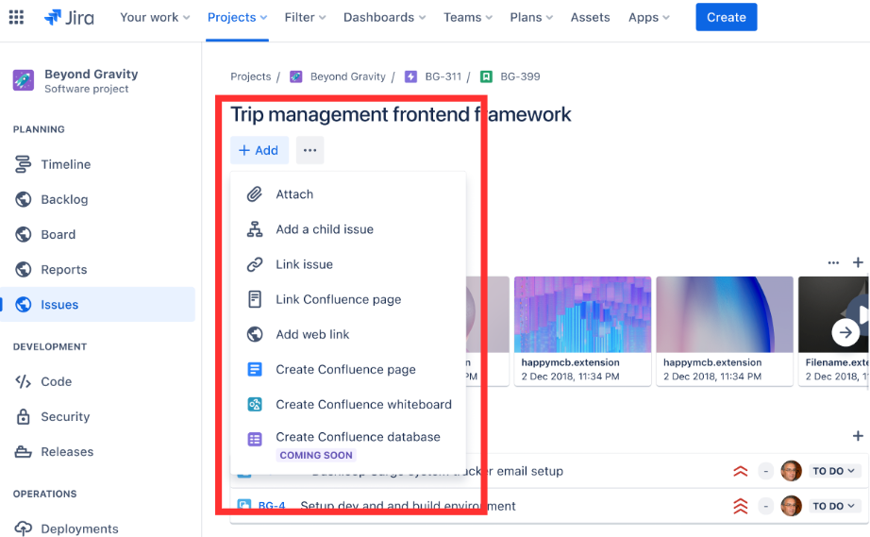Image resolution: width=870 pixels, height=537 pixels.
Task: Open TO DO status dropdown on email setup row
Action: pyautogui.click(x=833, y=471)
